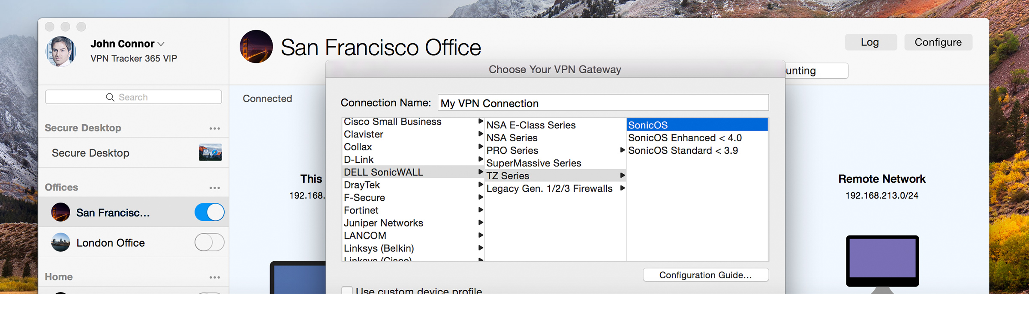Open the Log view
Screen dimensions: 1029x313
[x=870, y=42]
